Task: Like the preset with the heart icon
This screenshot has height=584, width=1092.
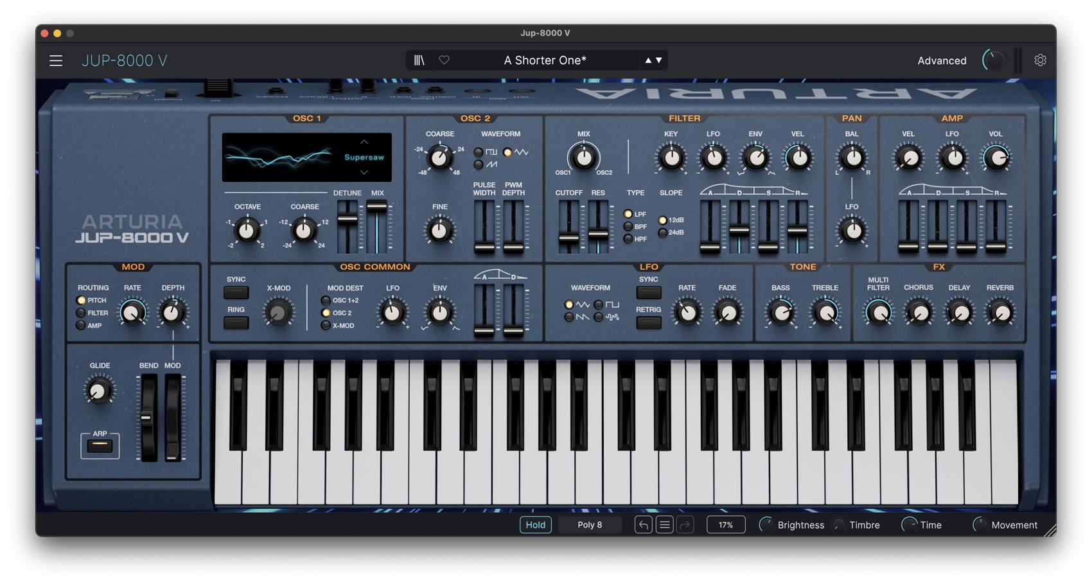Action: [x=444, y=60]
